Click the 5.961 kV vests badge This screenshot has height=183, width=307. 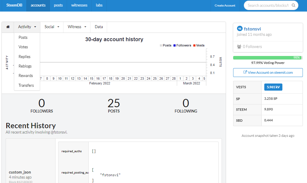point(273,87)
